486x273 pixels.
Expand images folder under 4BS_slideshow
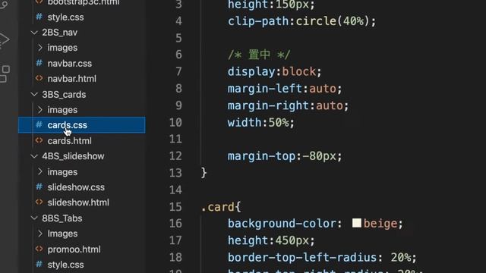[39, 172]
